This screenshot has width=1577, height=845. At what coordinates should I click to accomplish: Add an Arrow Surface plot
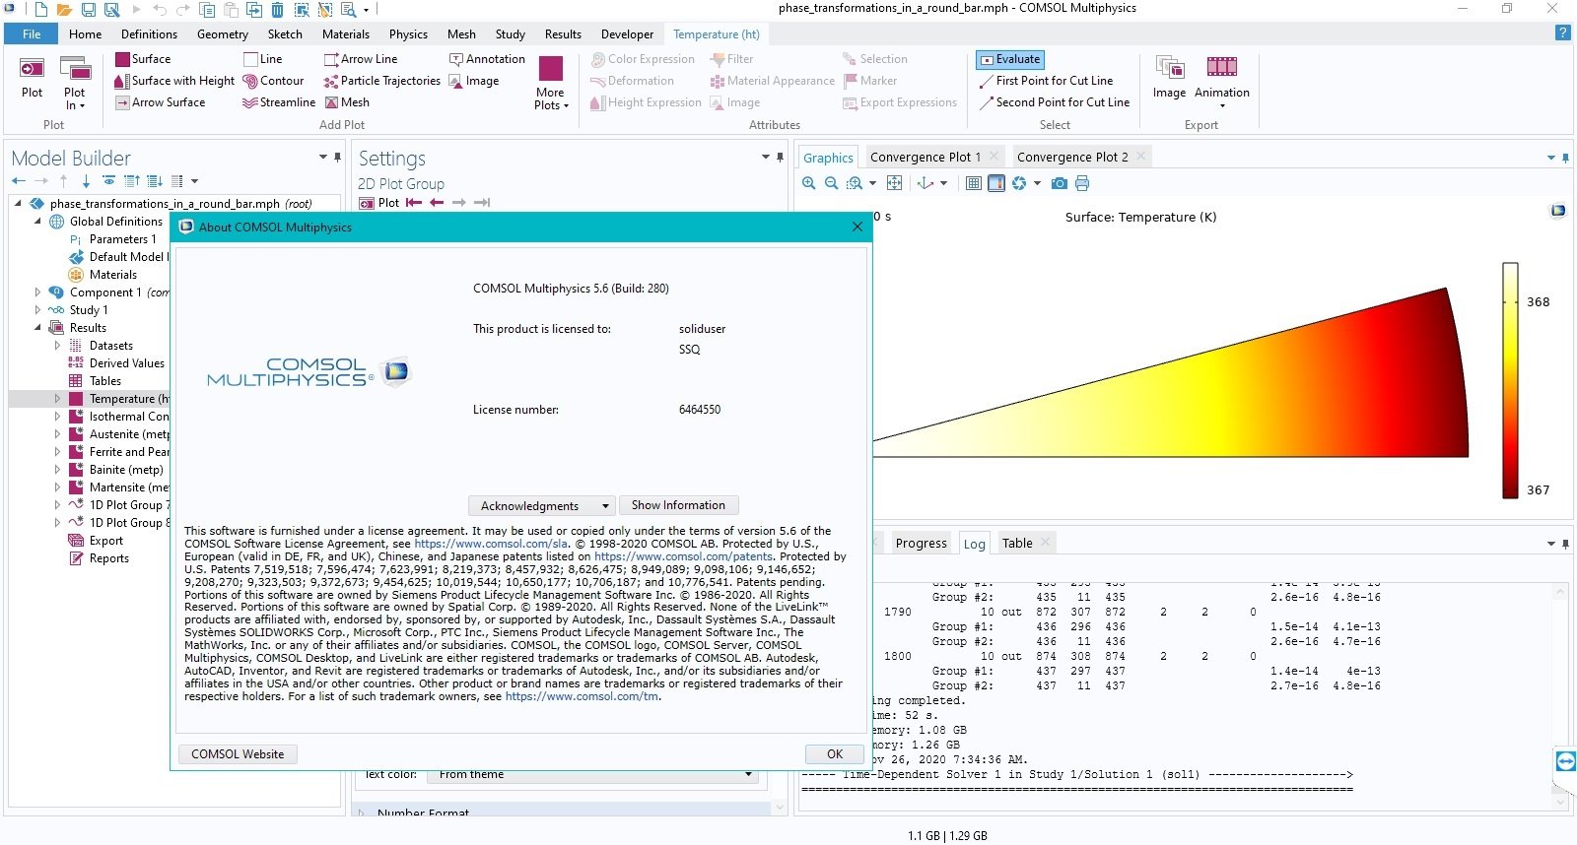161,102
